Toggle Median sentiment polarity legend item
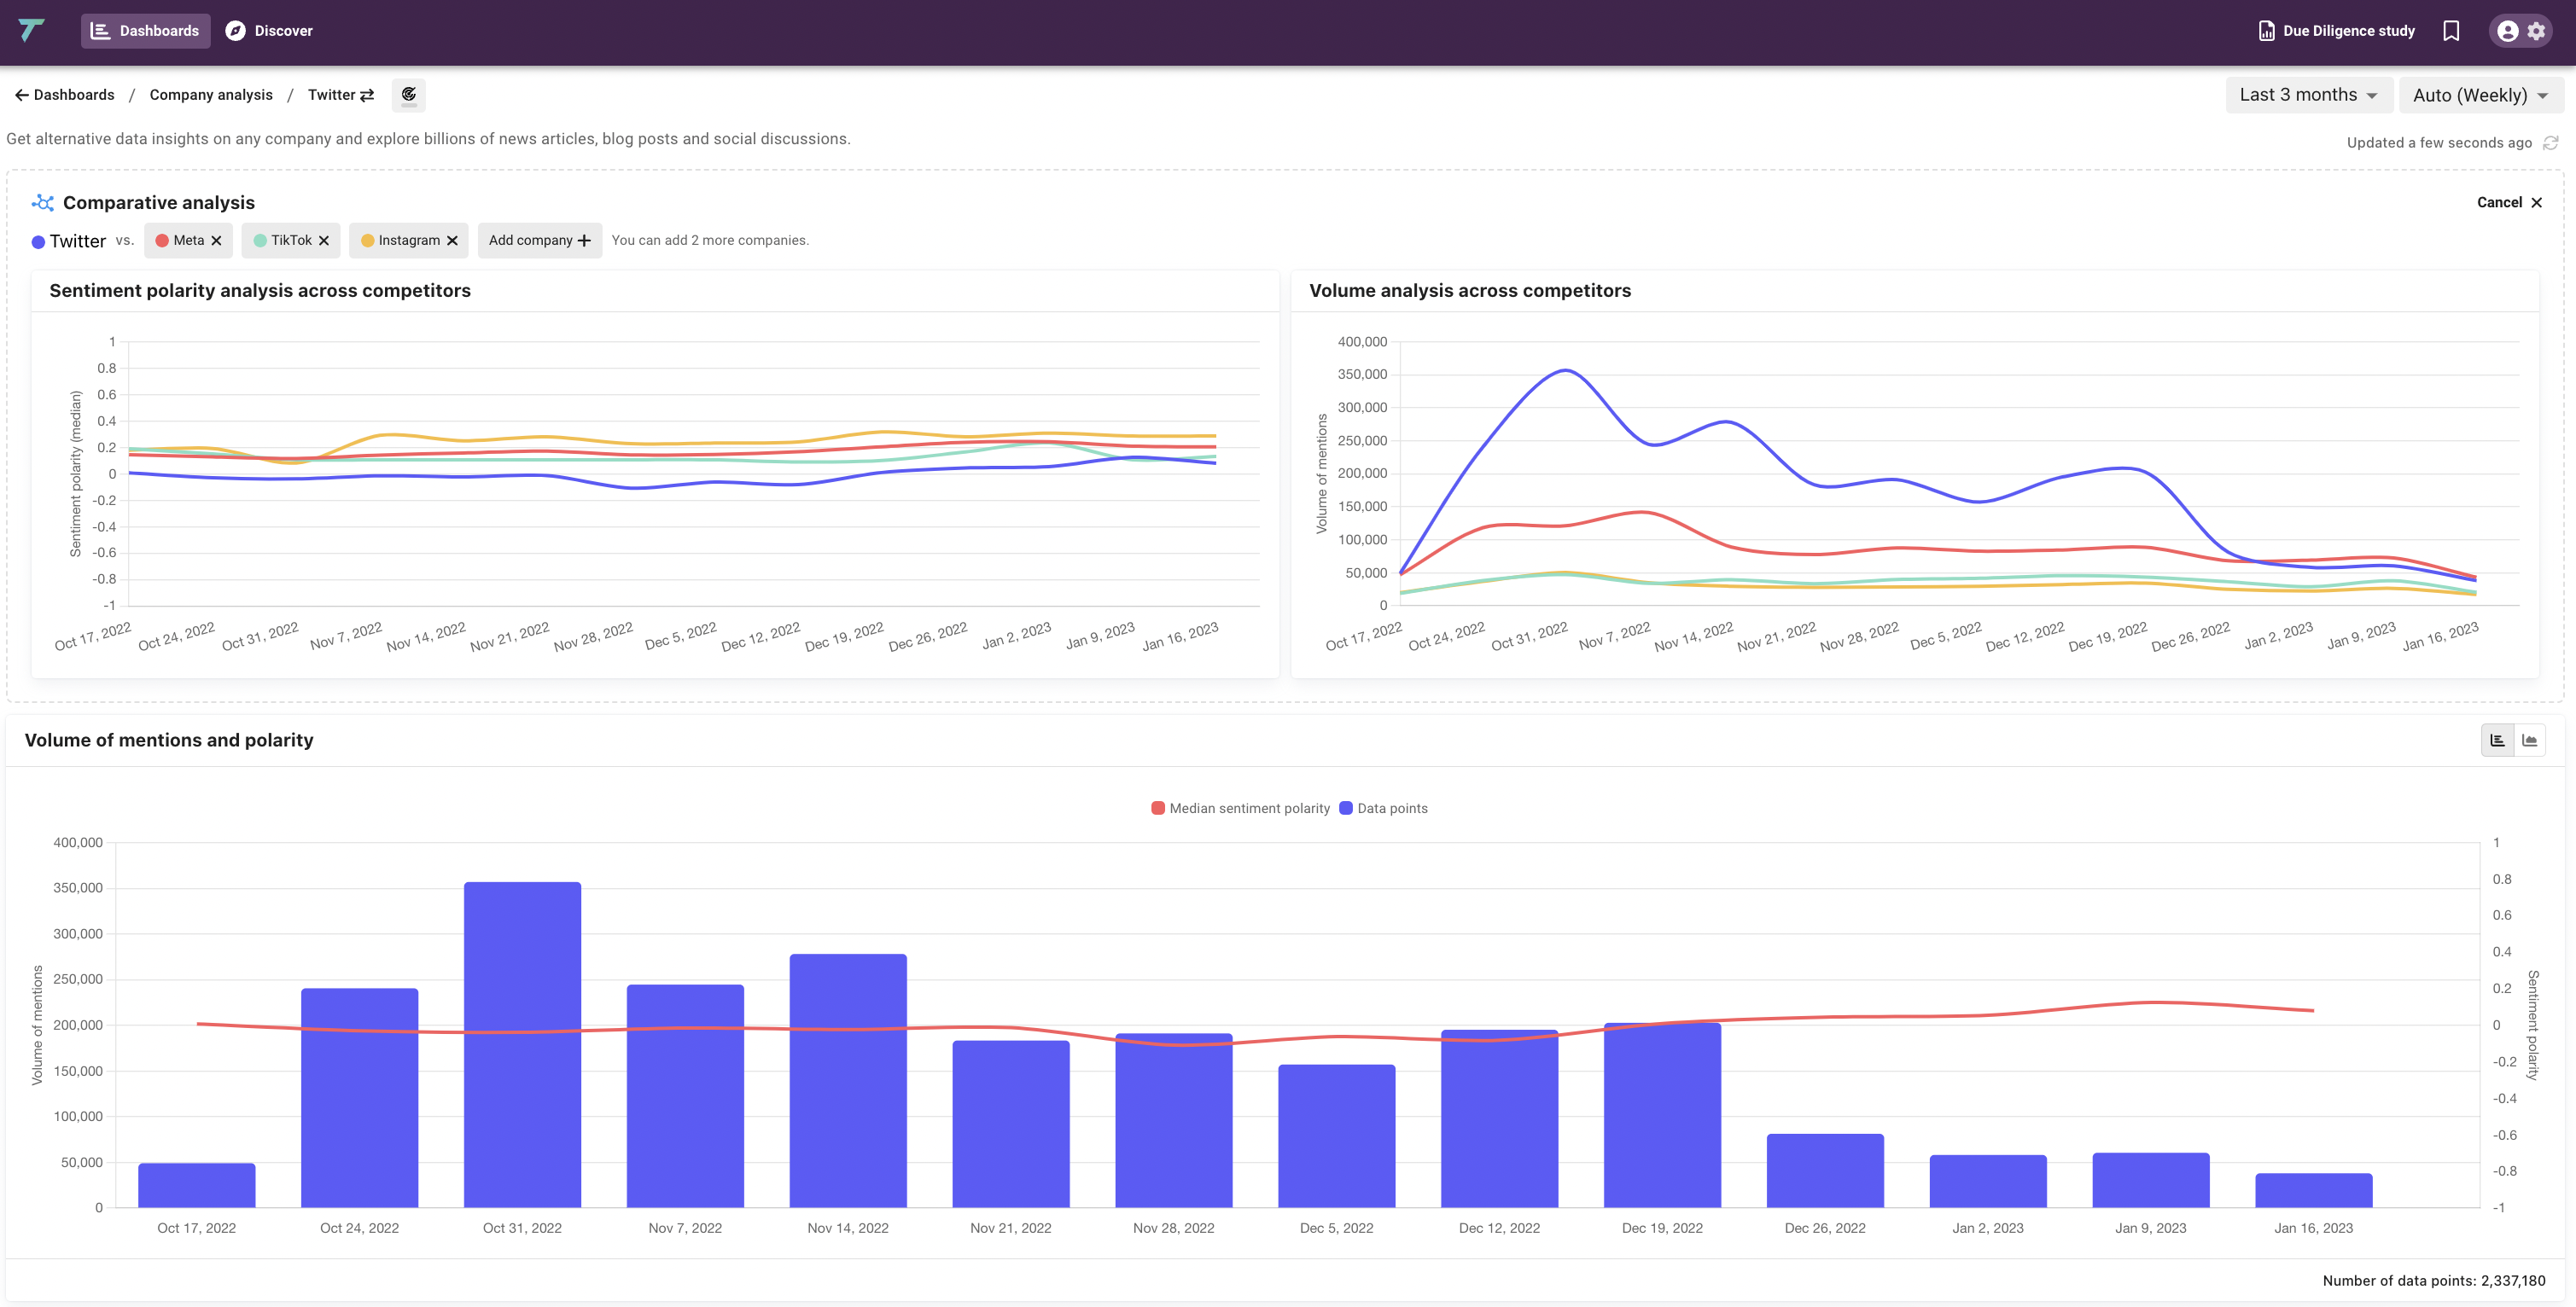Image resolution: width=2576 pixels, height=1307 pixels. [x=1240, y=809]
